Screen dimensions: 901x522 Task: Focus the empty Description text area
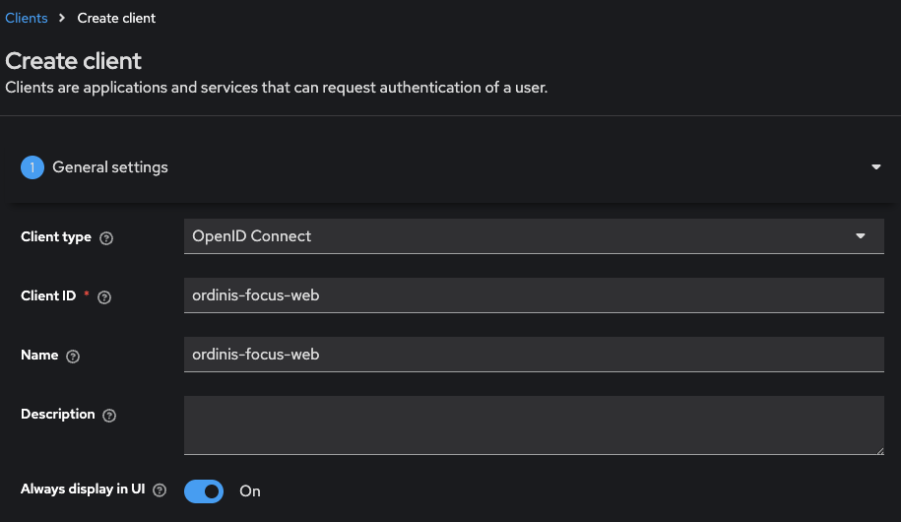pos(532,425)
